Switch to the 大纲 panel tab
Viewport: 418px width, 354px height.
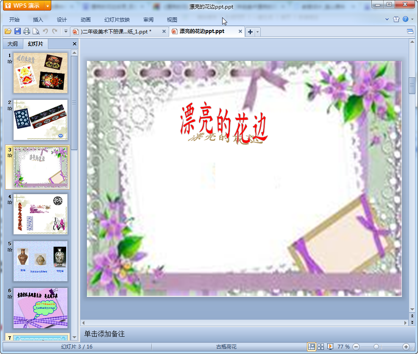click(13, 44)
